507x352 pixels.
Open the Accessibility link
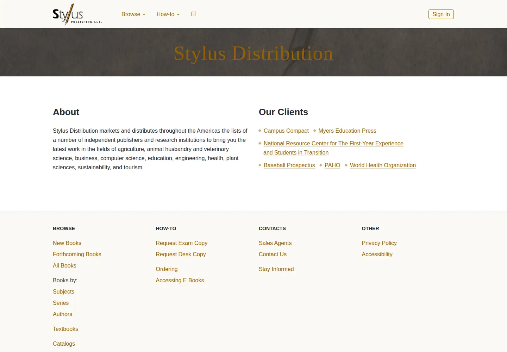[377, 254]
